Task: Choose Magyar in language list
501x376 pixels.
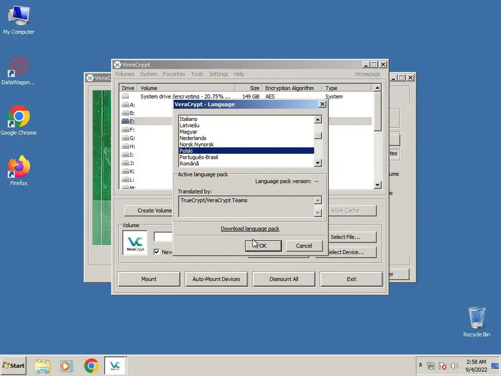Action: click(246, 132)
